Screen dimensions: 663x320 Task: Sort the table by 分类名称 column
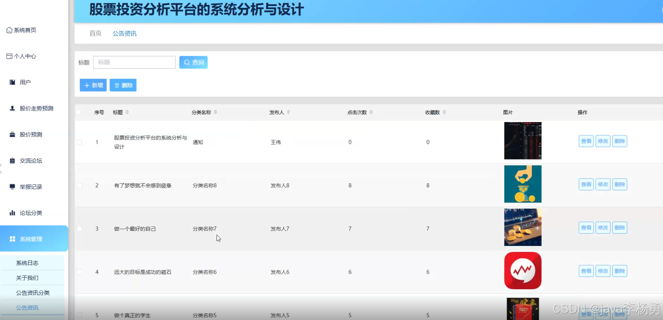point(215,112)
